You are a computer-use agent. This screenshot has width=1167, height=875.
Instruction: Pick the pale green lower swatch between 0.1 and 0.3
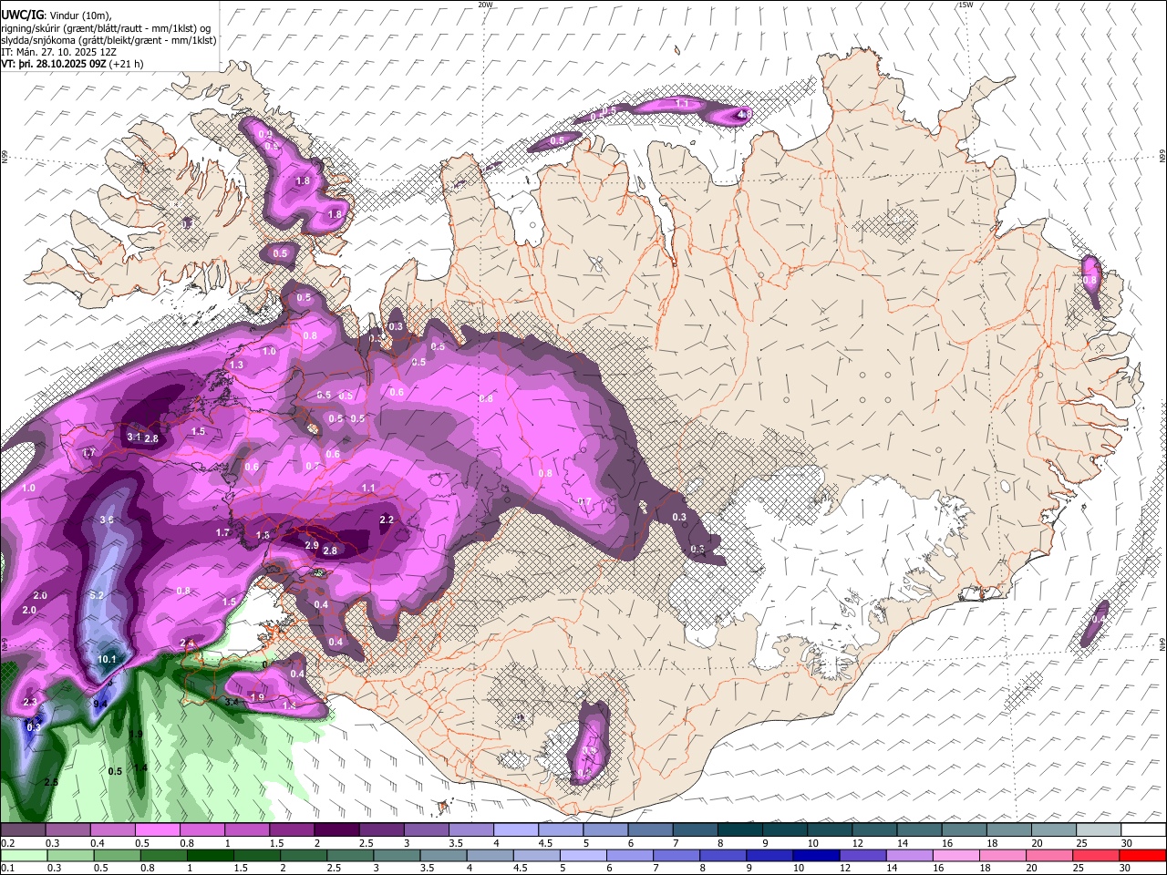coord(23,855)
